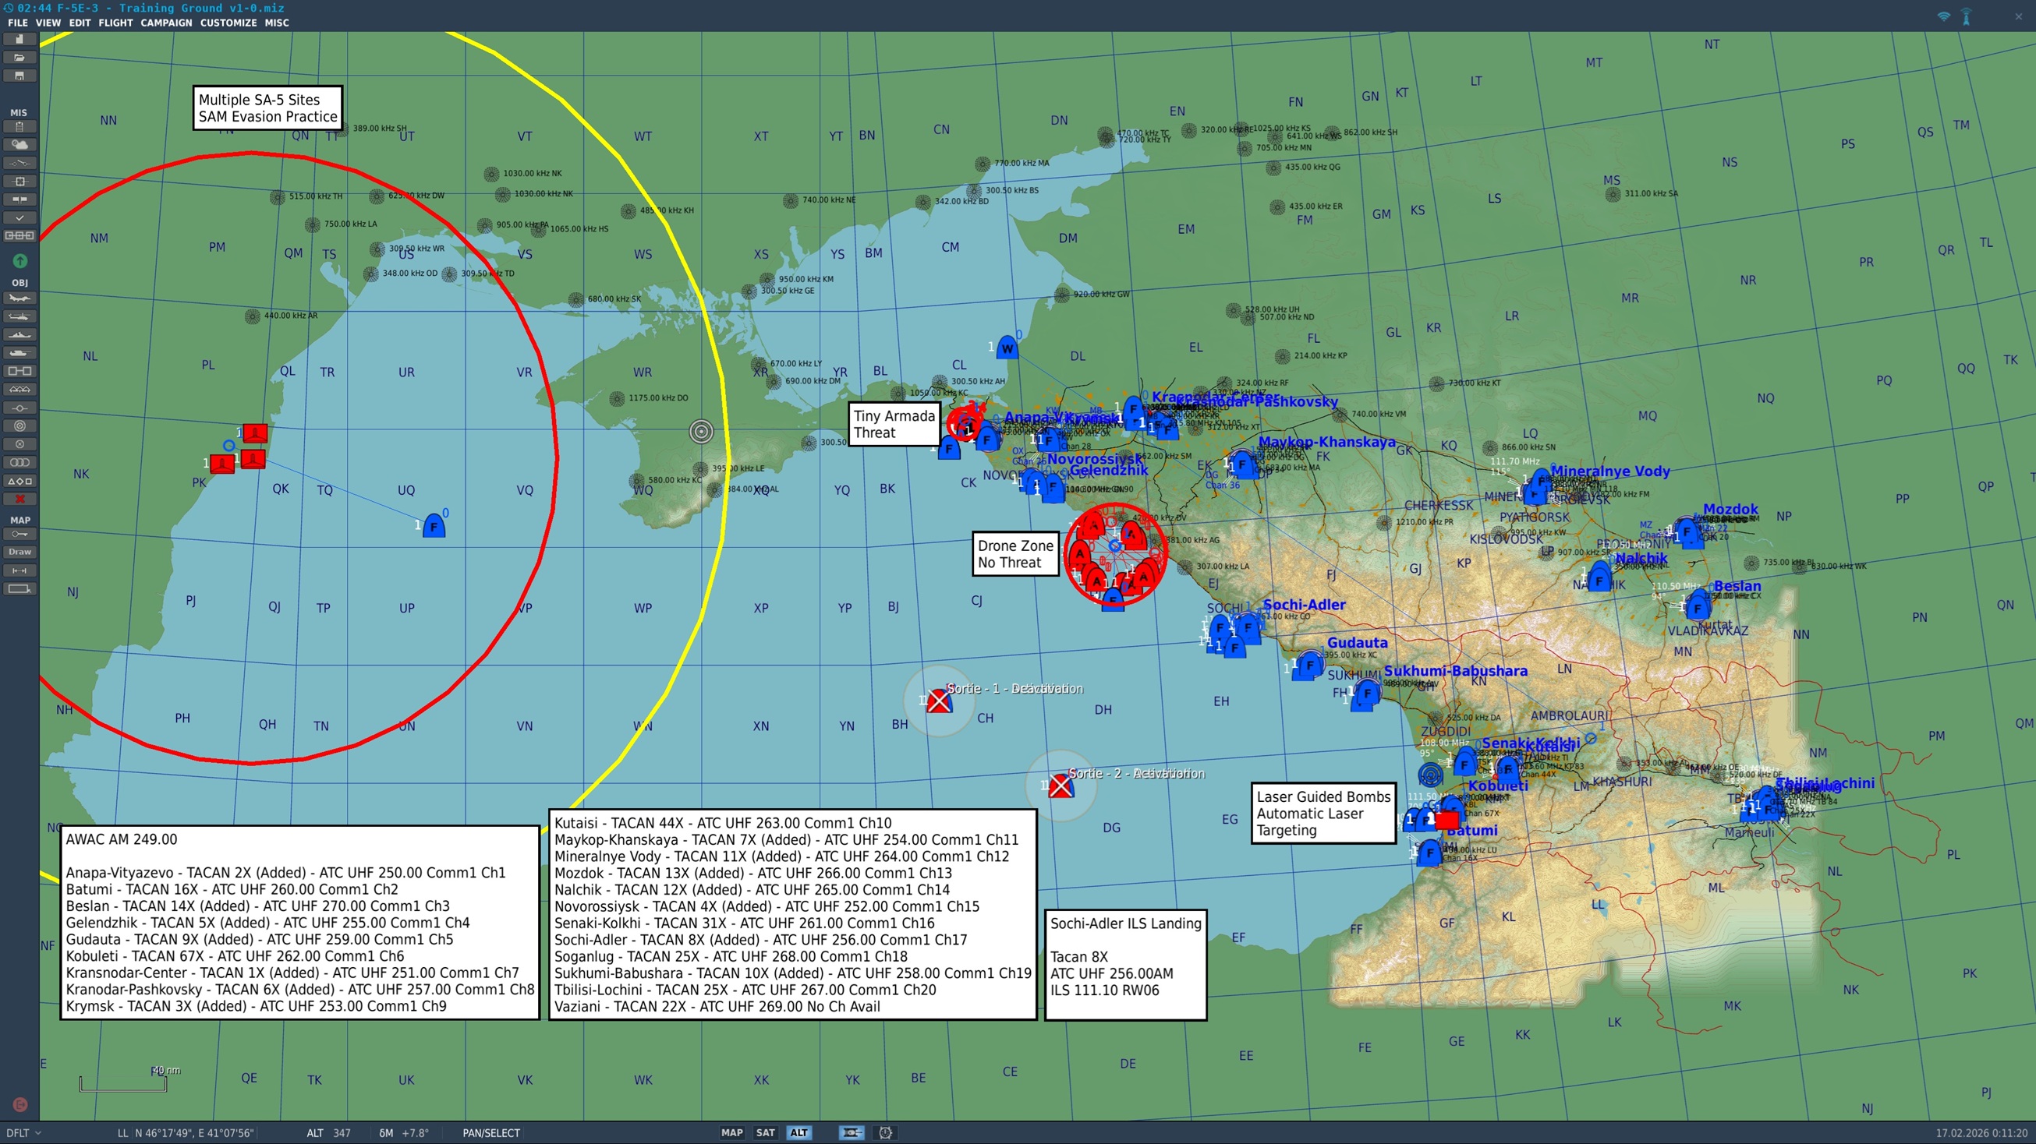Click the LL coordinate format label
This screenshot has height=1144, width=2036.
(x=122, y=1133)
